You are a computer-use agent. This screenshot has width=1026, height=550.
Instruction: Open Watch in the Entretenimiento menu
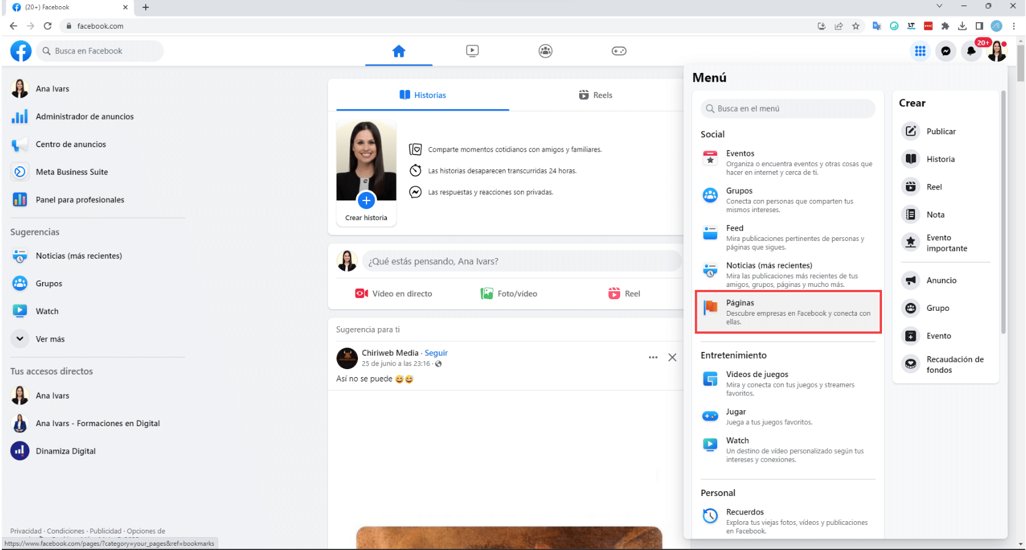click(788, 449)
